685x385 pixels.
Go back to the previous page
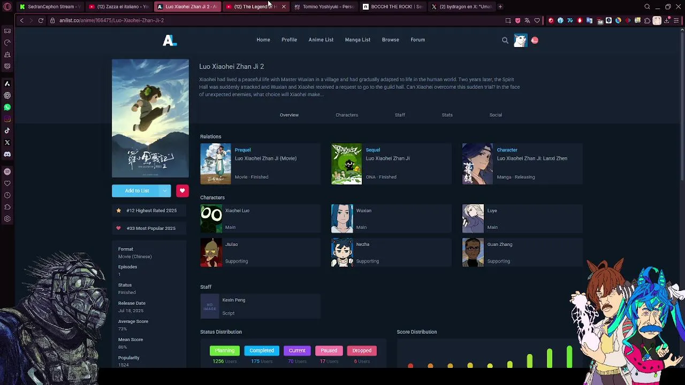tap(21, 20)
